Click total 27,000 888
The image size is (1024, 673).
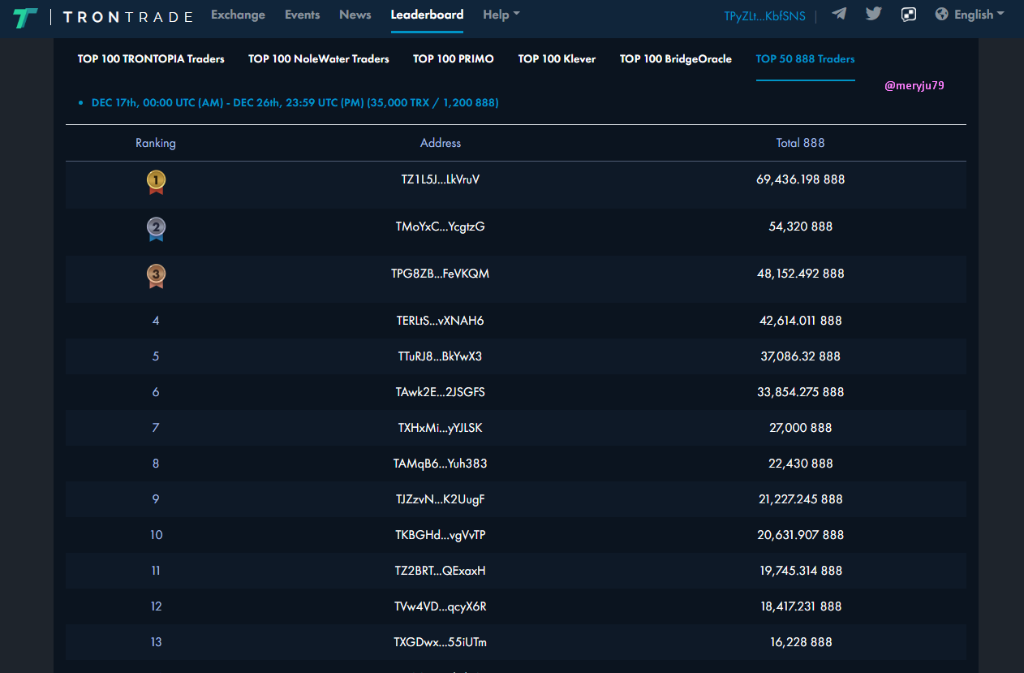coord(801,428)
